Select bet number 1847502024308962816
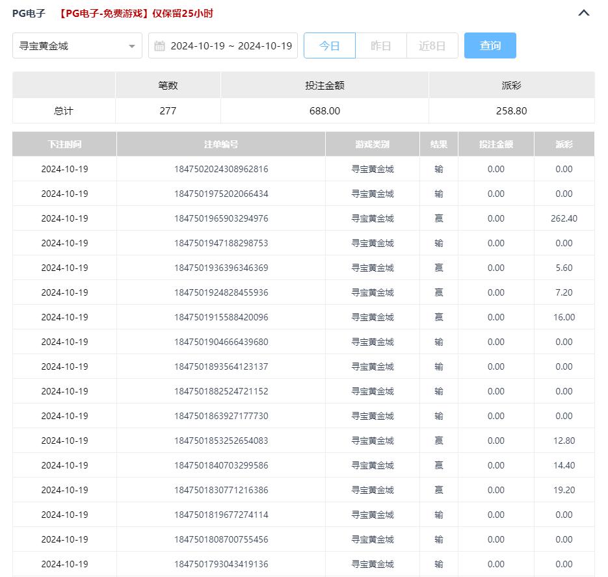Viewport: 608px width, 577px height. tap(221, 169)
